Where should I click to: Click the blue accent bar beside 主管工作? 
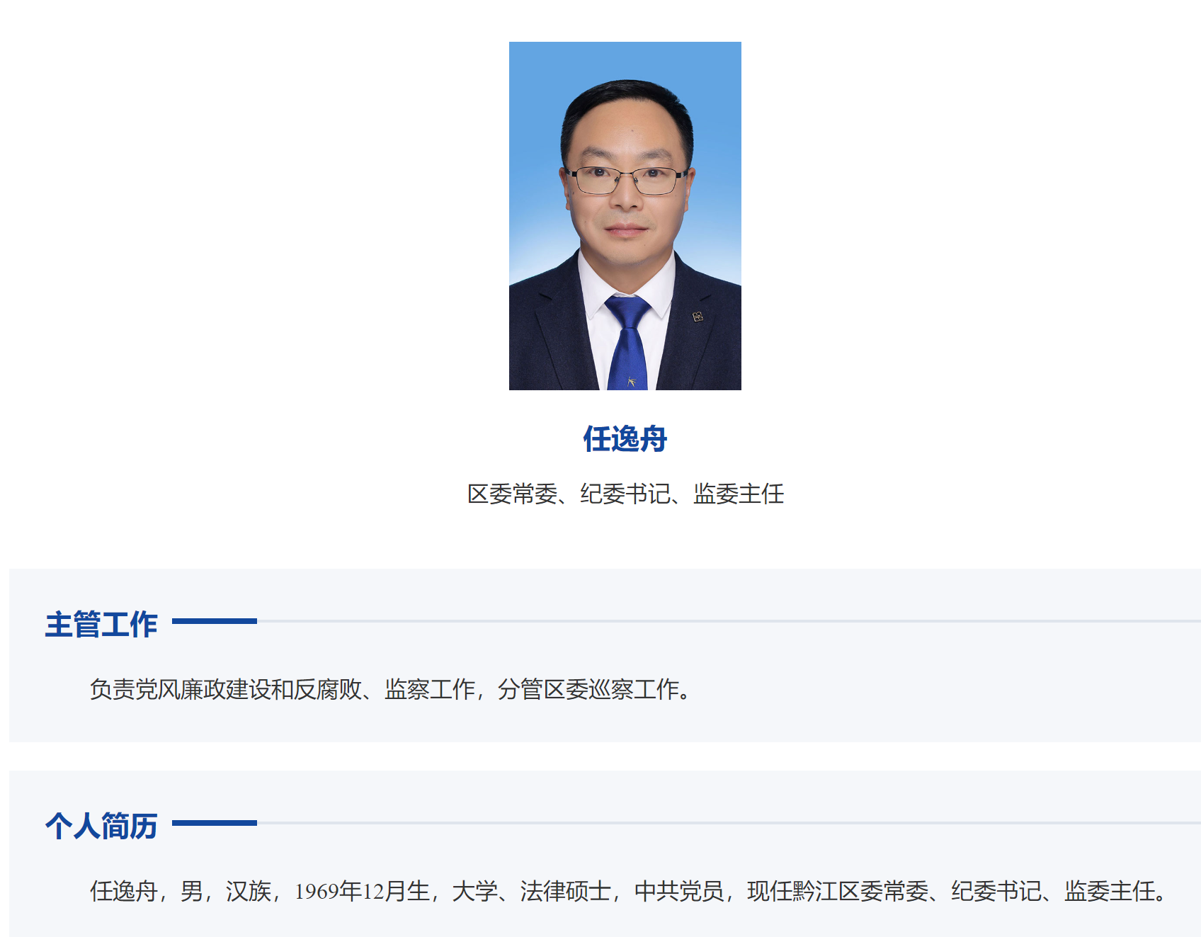coord(215,621)
